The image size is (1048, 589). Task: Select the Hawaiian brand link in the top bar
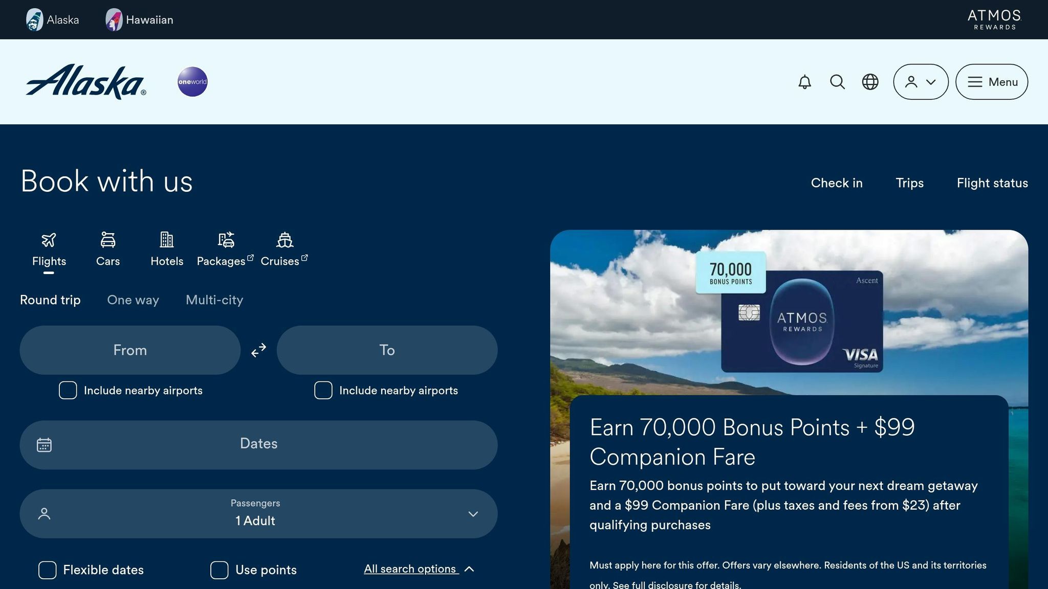point(139,19)
